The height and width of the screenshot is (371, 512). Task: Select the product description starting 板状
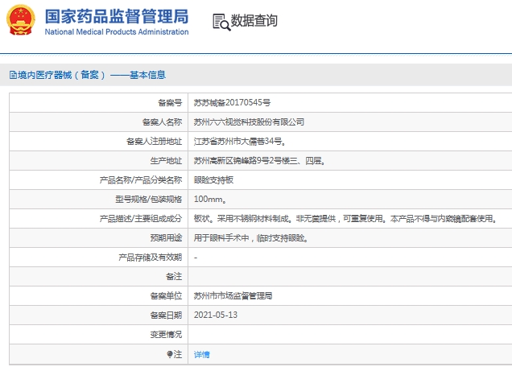345,219
